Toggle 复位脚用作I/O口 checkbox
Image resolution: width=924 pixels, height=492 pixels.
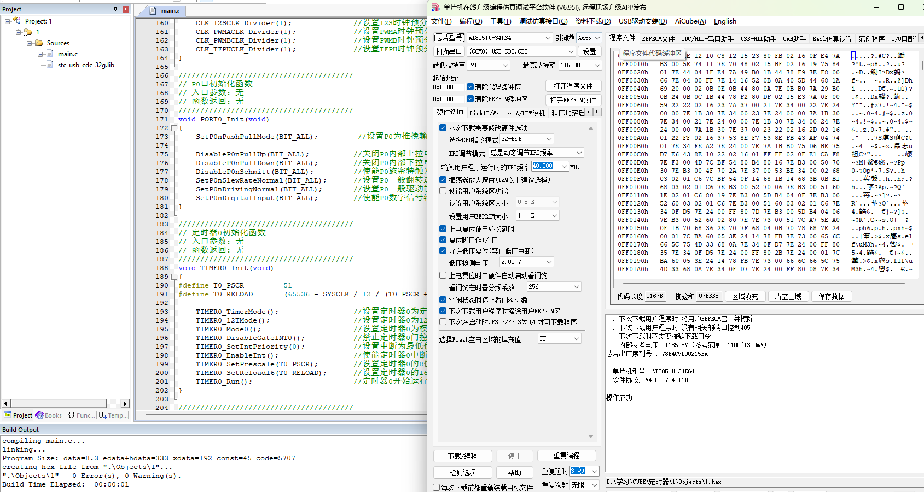point(443,240)
